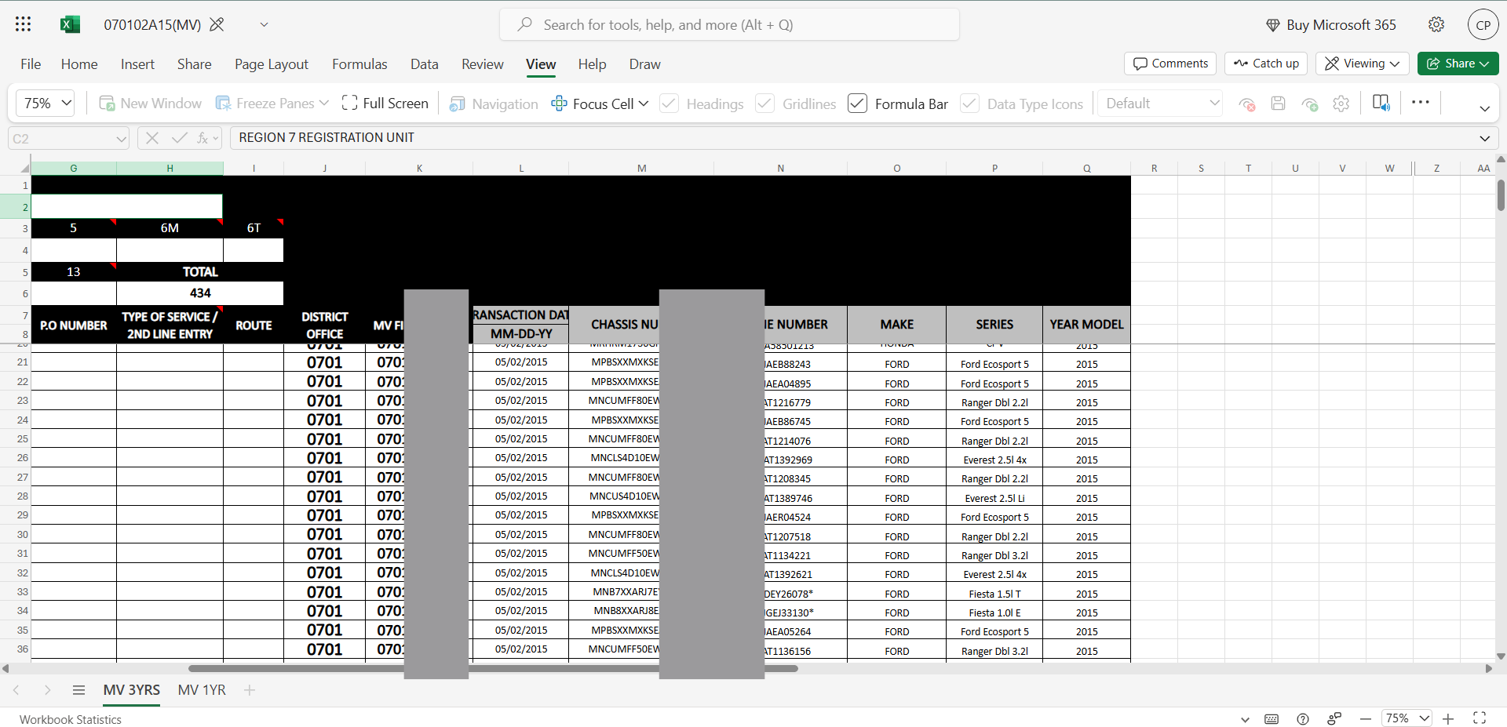The height and width of the screenshot is (727, 1507).
Task: Switch to the Home tab
Action: (x=79, y=64)
